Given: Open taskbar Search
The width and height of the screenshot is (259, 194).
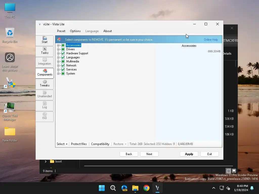Looking at the screenshot, I should click(x=113, y=188).
